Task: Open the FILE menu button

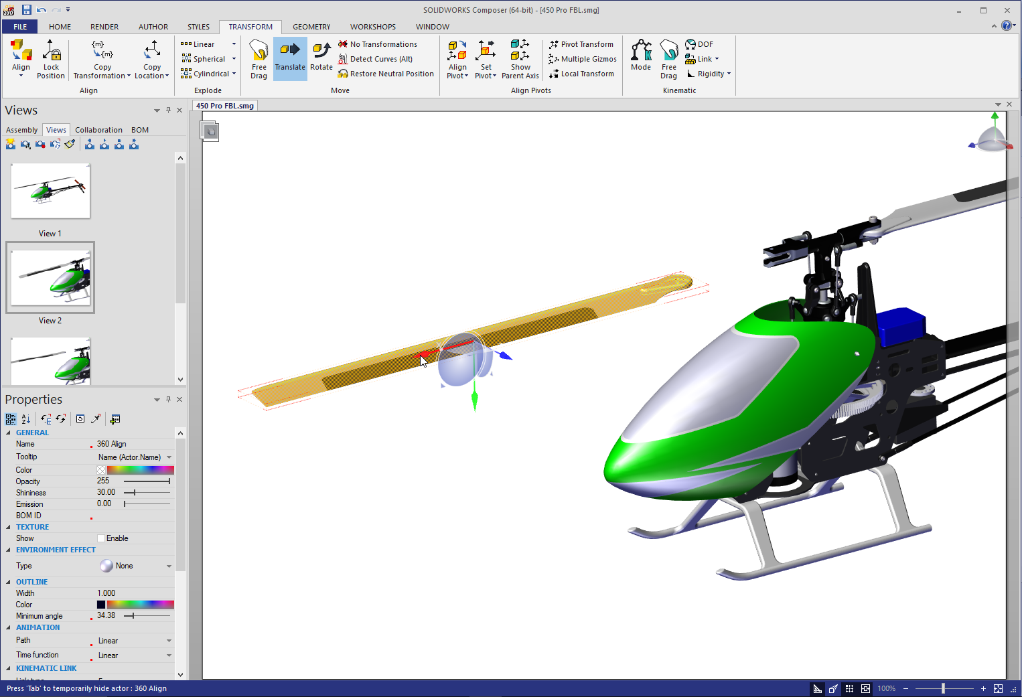Action: (x=20, y=27)
